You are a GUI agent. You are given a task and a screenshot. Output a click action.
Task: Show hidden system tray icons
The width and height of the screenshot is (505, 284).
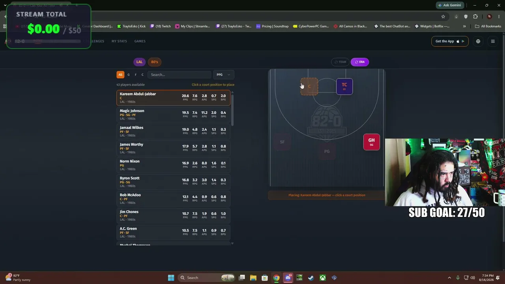pyautogui.click(x=449, y=278)
